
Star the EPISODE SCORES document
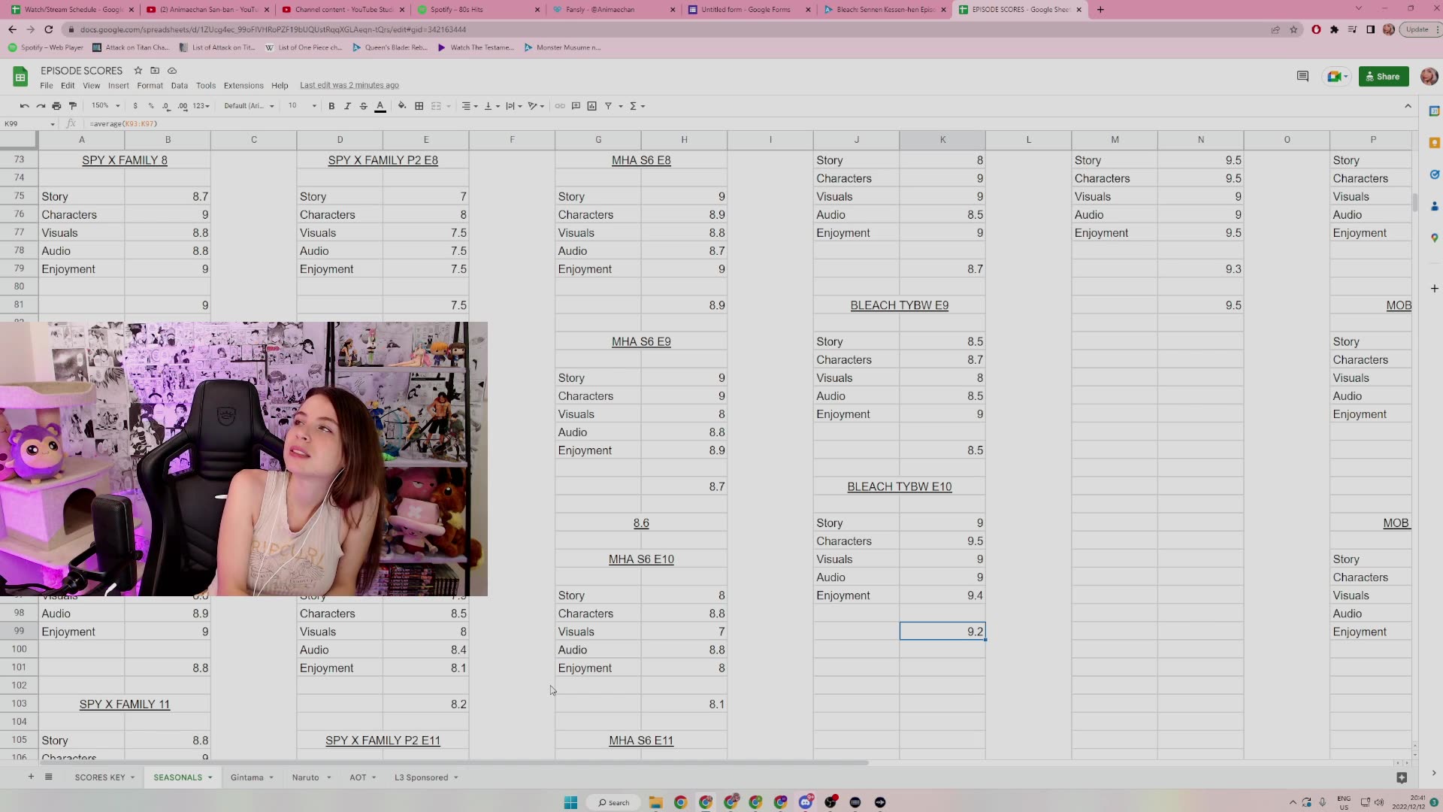(x=138, y=71)
